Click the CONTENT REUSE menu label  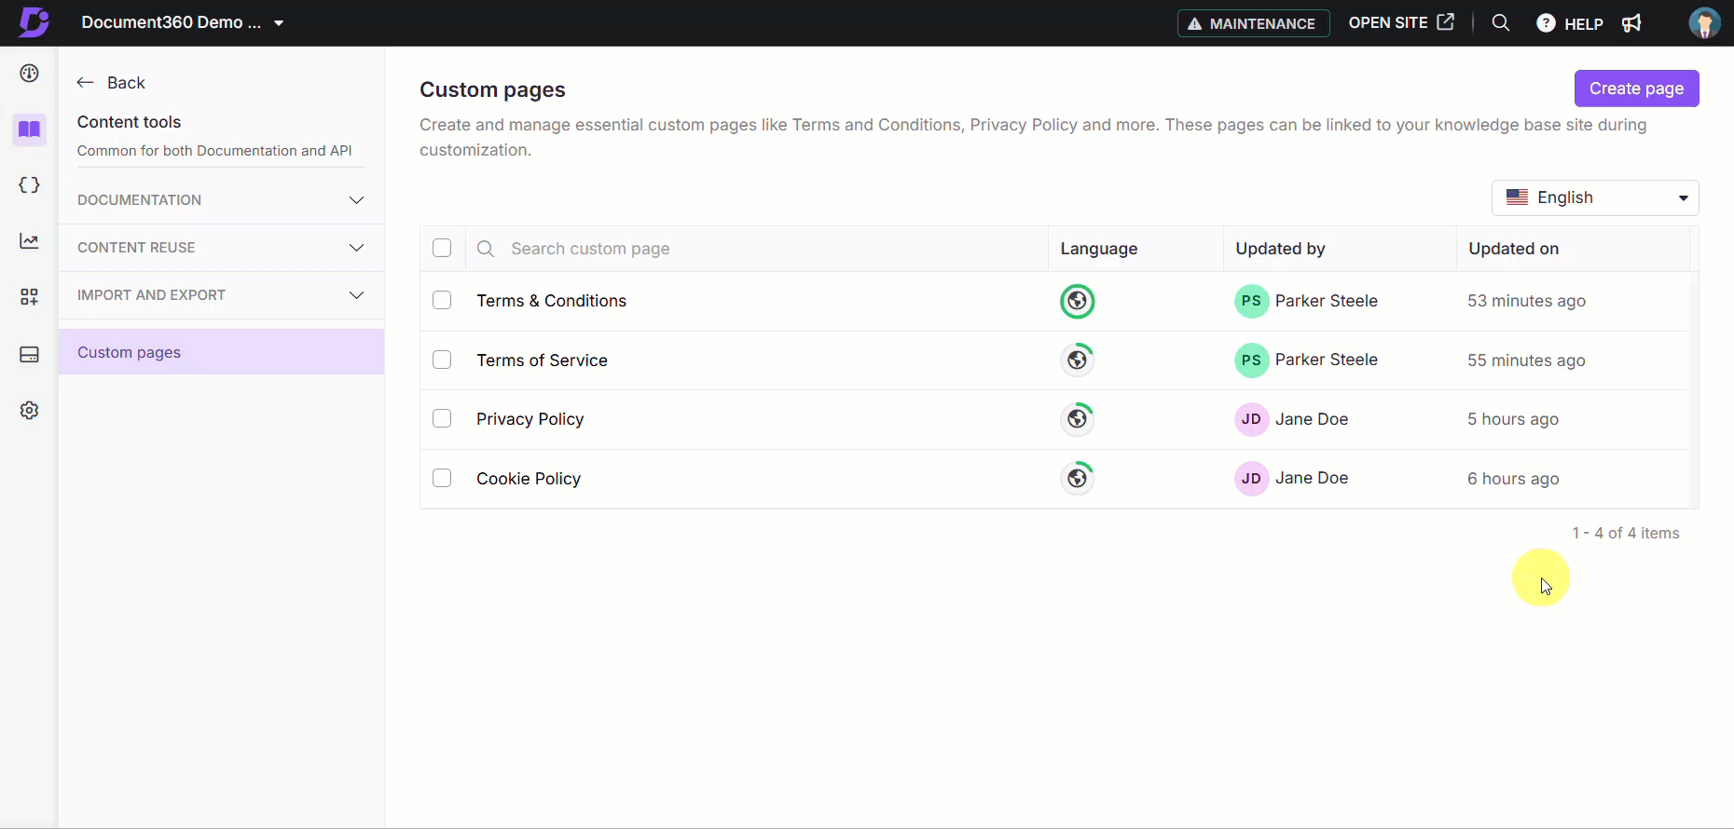coord(136,248)
